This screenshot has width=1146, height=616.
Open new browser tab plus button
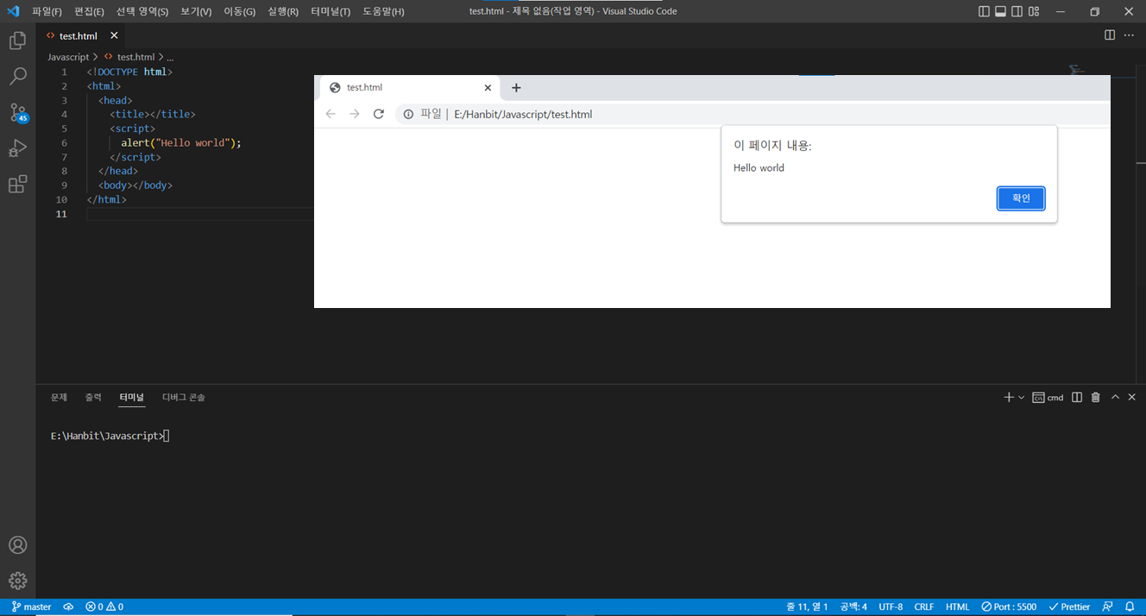point(516,88)
